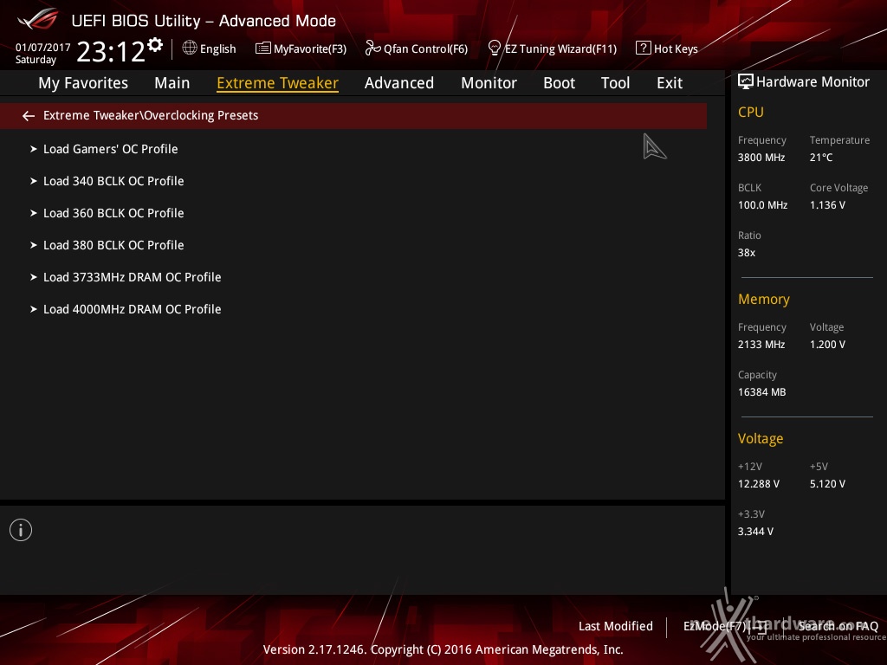887x665 pixels.
Task: Expand the Load Gamers' OC Profile arrow
Action: [x=34, y=149]
